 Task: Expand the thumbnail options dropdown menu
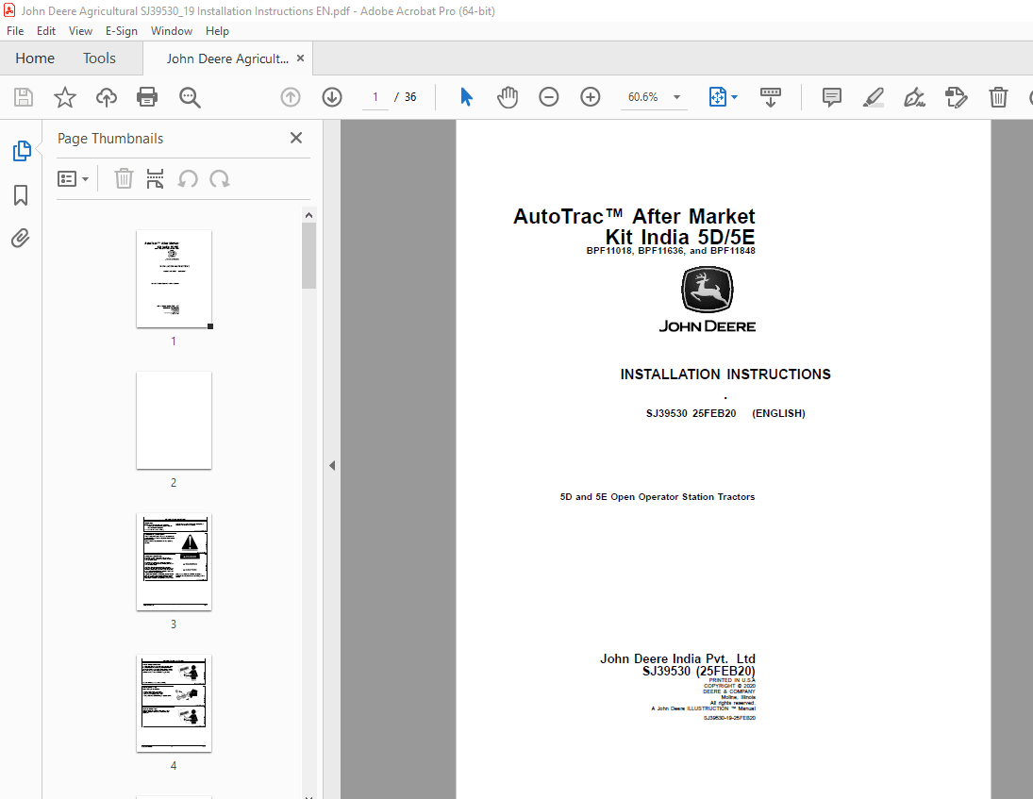point(74,179)
